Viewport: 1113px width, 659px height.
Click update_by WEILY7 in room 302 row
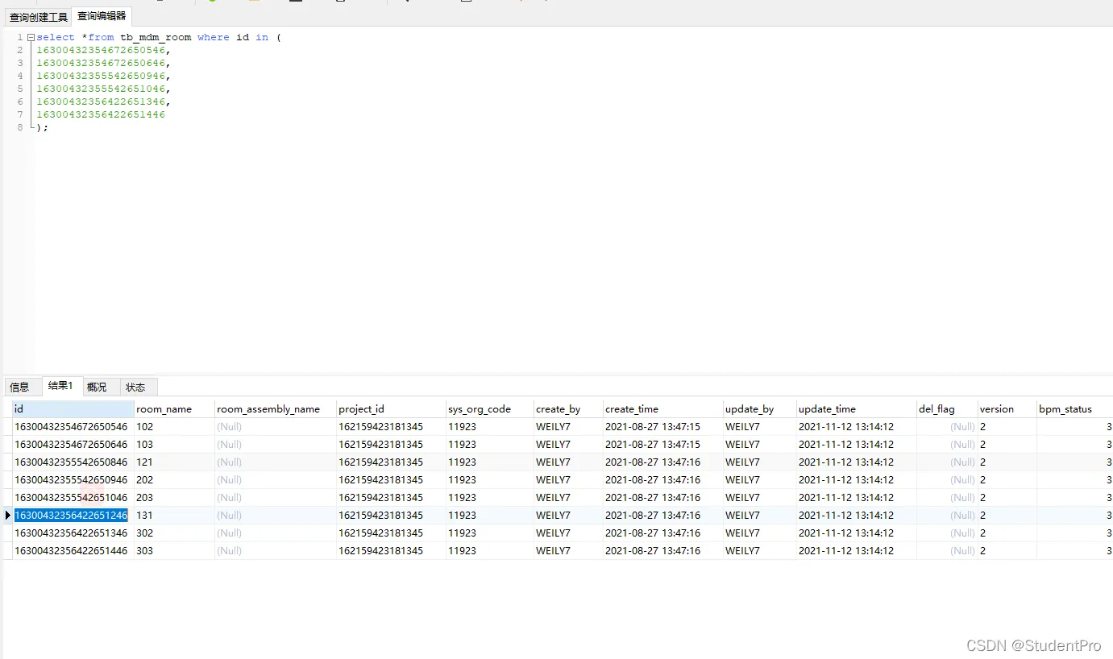[759, 533]
